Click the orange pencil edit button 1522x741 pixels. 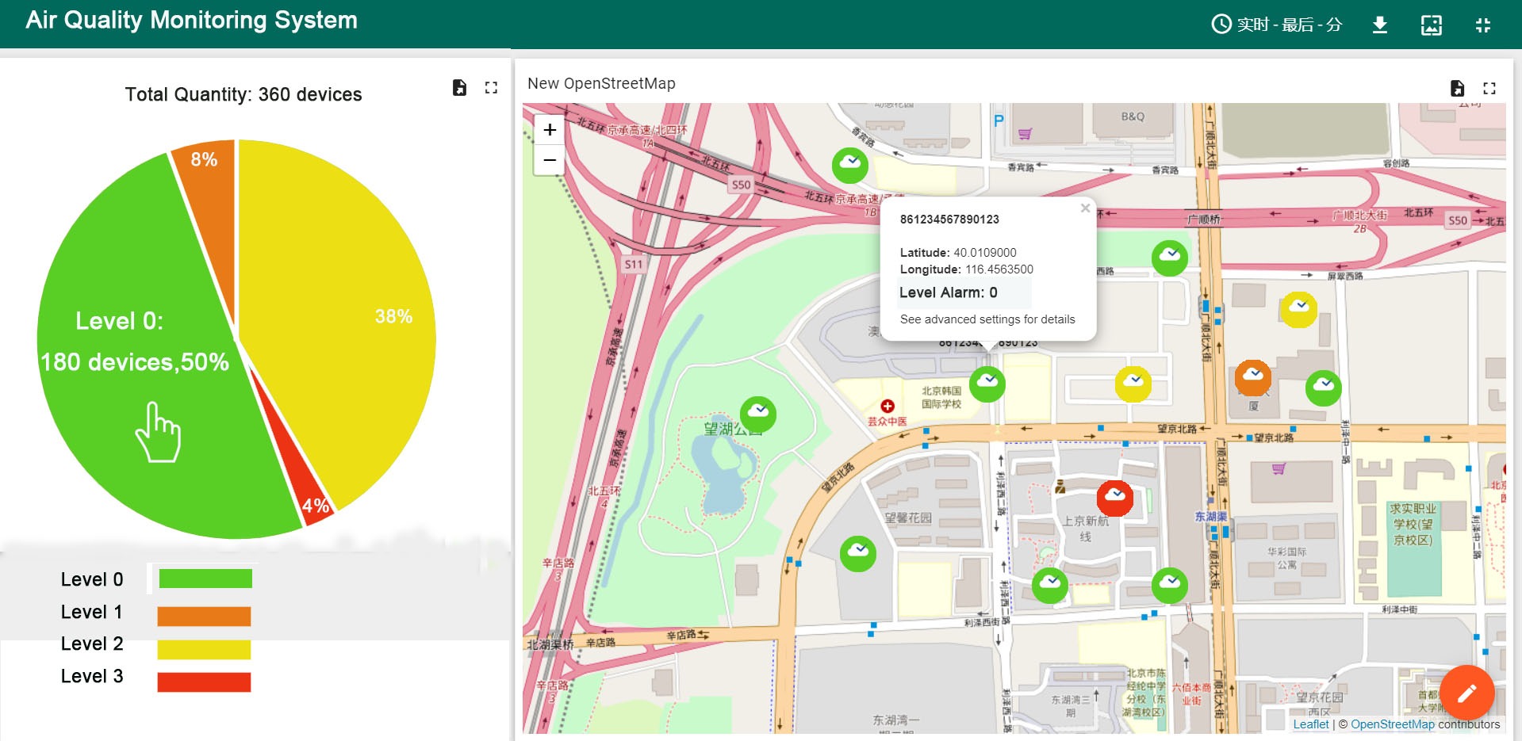(x=1466, y=693)
